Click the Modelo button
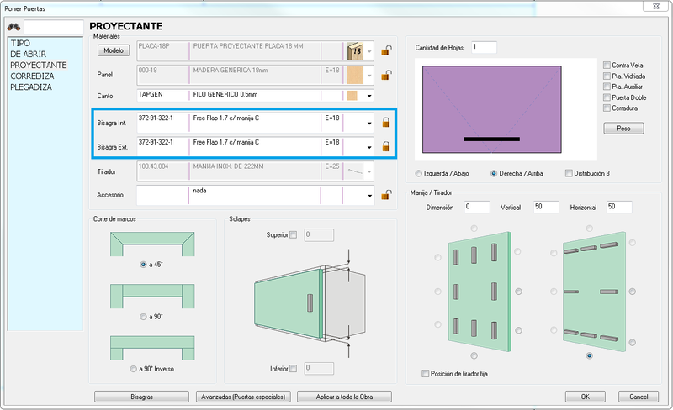673x410 pixels. [114, 50]
